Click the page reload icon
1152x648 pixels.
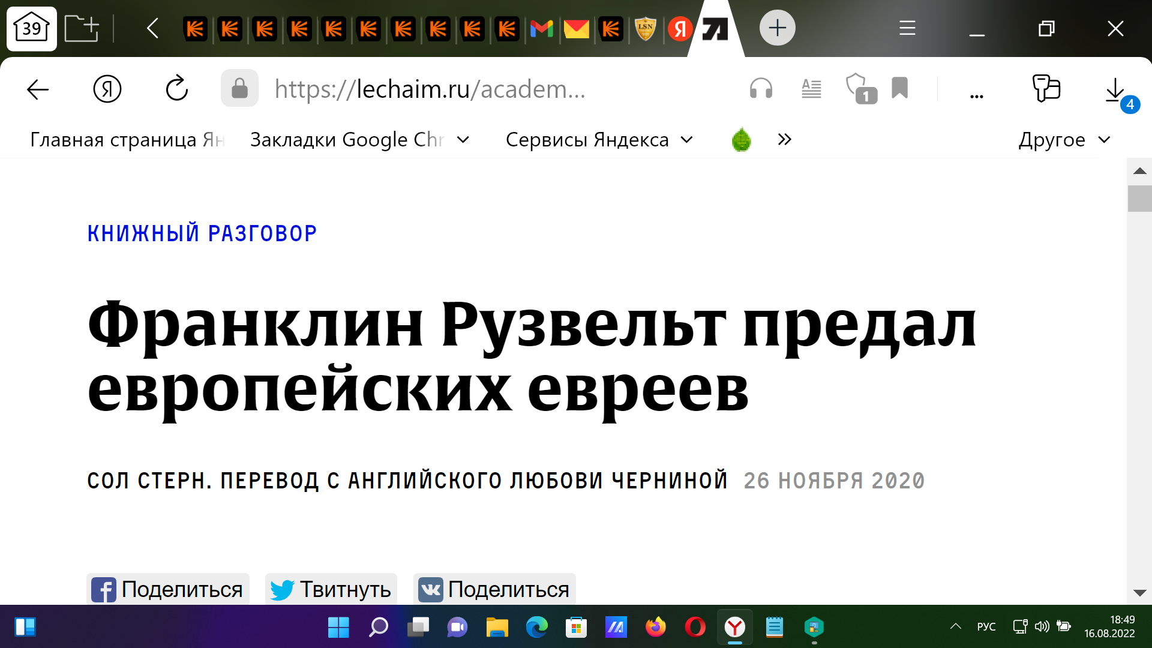pos(177,89)
